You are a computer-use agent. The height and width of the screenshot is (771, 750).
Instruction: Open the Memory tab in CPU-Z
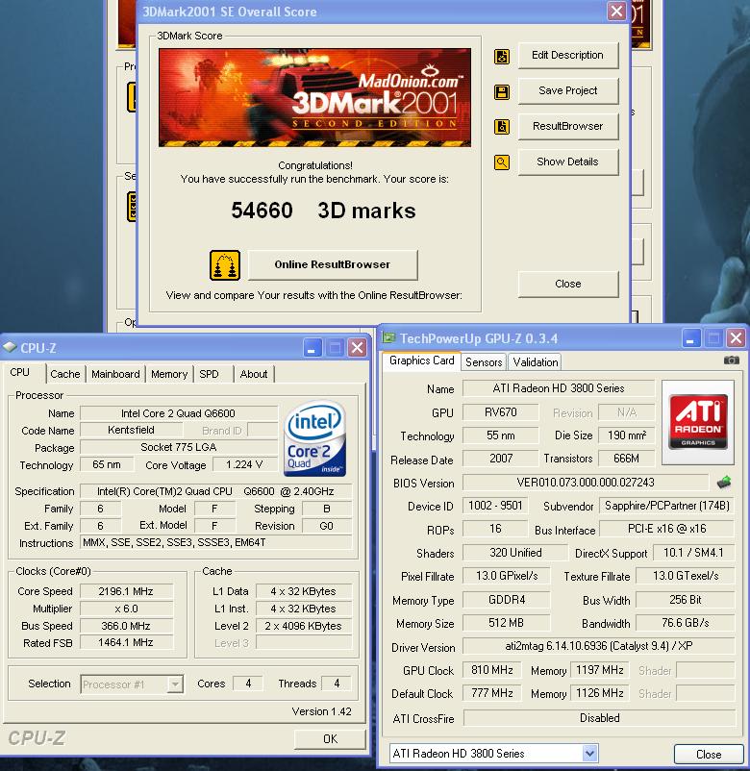169,374
